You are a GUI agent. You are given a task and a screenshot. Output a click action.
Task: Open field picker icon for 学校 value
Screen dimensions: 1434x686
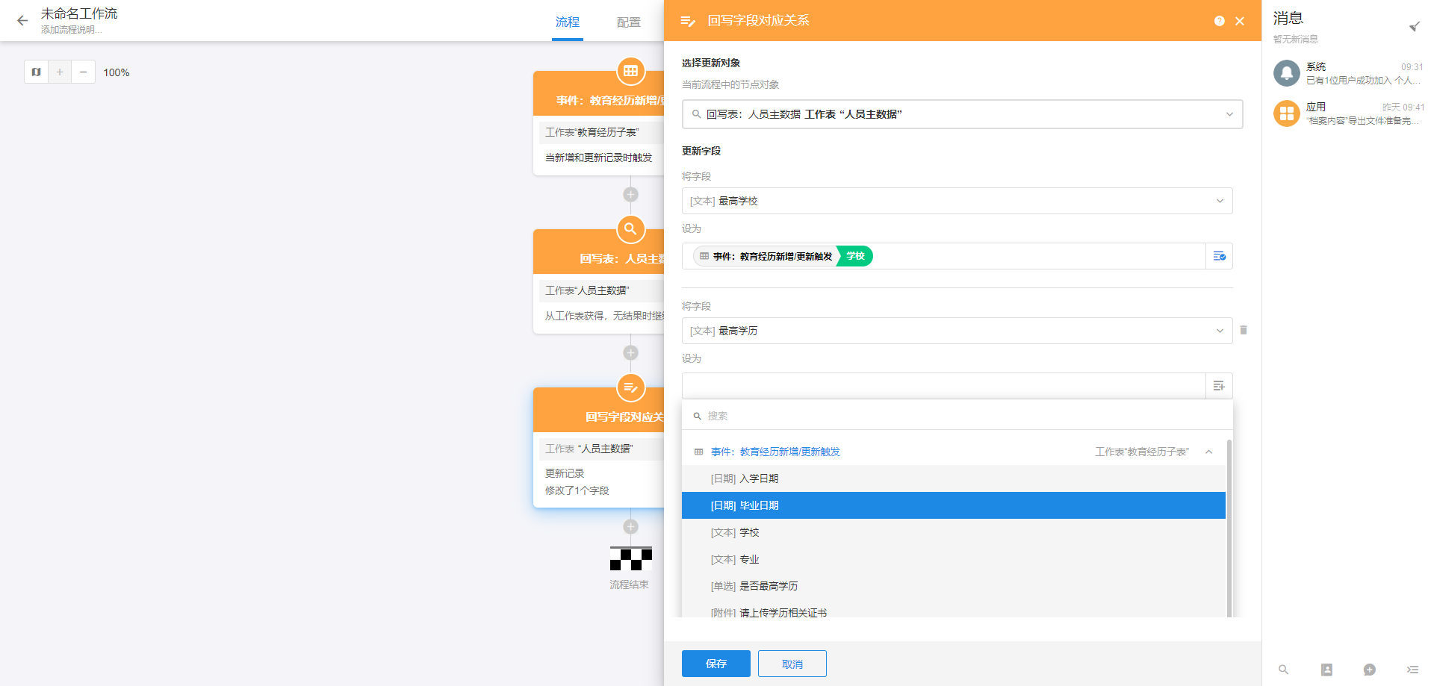1219,256
